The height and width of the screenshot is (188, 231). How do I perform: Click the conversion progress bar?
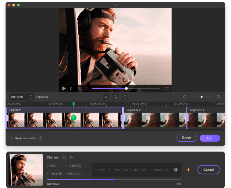[114, 180]
